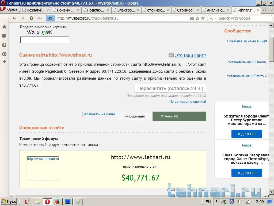
Task: Click the RSS feed icon in address bar
Action: (x=198, y=19)
